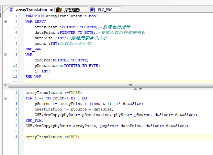Open the PLC_PRG tab
The width and height of the screenshot is (213, 155).
pyautogui.click(x=105, y=10)
